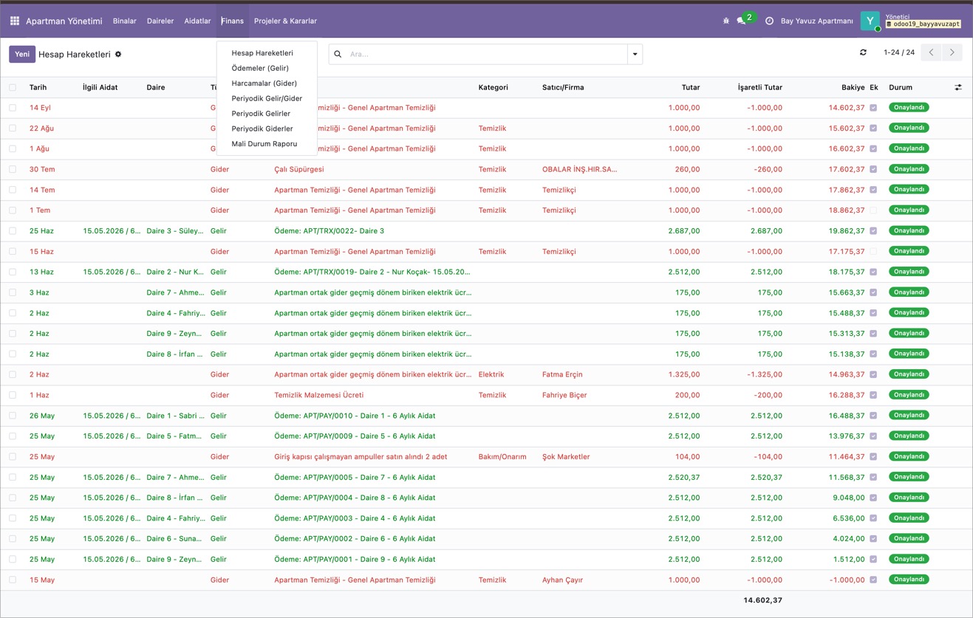Viewport: 973px width, 618px height.
Task: Select the 30 Tem row checkbox
Action: (x=13, y=169)
